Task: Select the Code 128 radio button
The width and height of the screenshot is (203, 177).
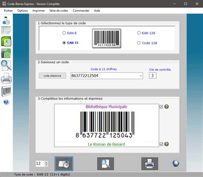Action: [x=139, y=43]
